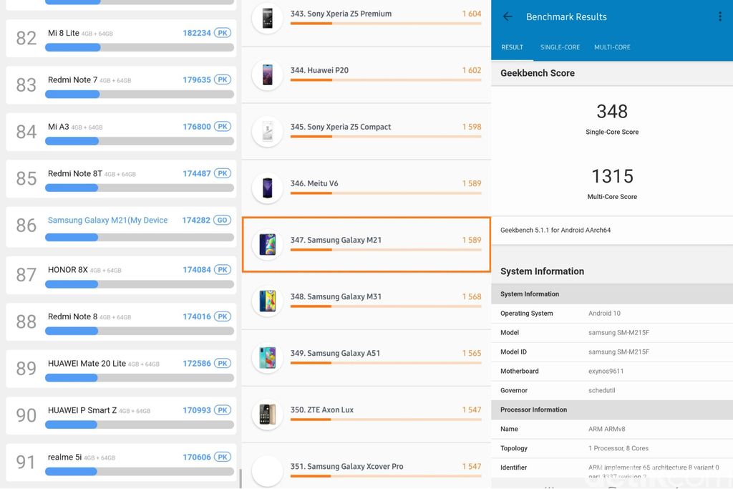Open the MULTI-CORE tab
Viewport: 733px width, 489px height.
coord(613,47)
